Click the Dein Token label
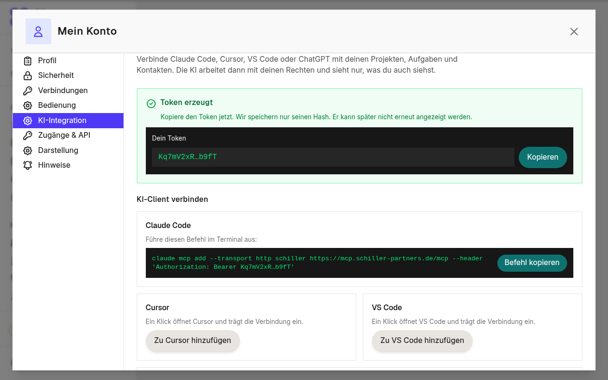 pyautogui.click(x=169, y=138)
